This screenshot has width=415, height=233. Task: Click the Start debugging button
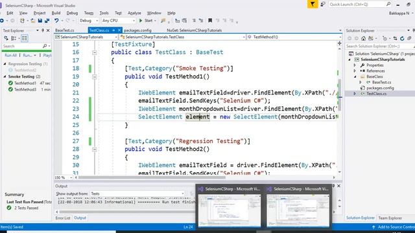[x=146, y=20]
